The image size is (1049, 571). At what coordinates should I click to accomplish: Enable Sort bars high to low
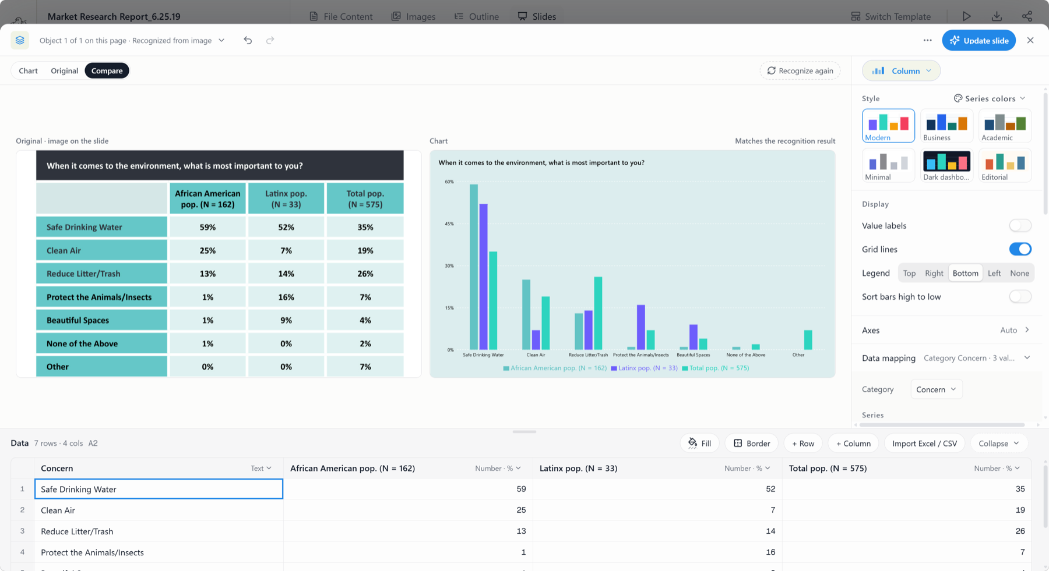pyautogui.click(x=1020, y=297)
